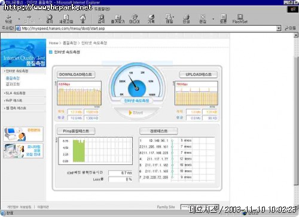Click the Ping품질테스트 button
Screen dimensions: 299x217
pyautogui.click(x=76, y=131)
